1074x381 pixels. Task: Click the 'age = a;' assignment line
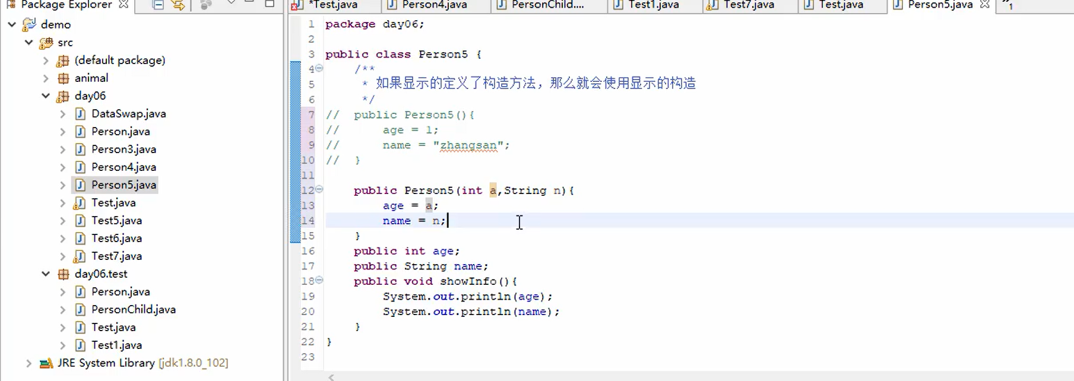pos(410,206)
